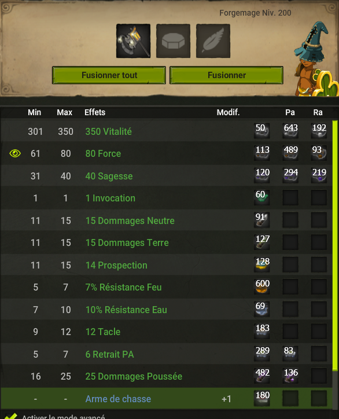Click the Fusionner tout button

[x=109, y=75]
